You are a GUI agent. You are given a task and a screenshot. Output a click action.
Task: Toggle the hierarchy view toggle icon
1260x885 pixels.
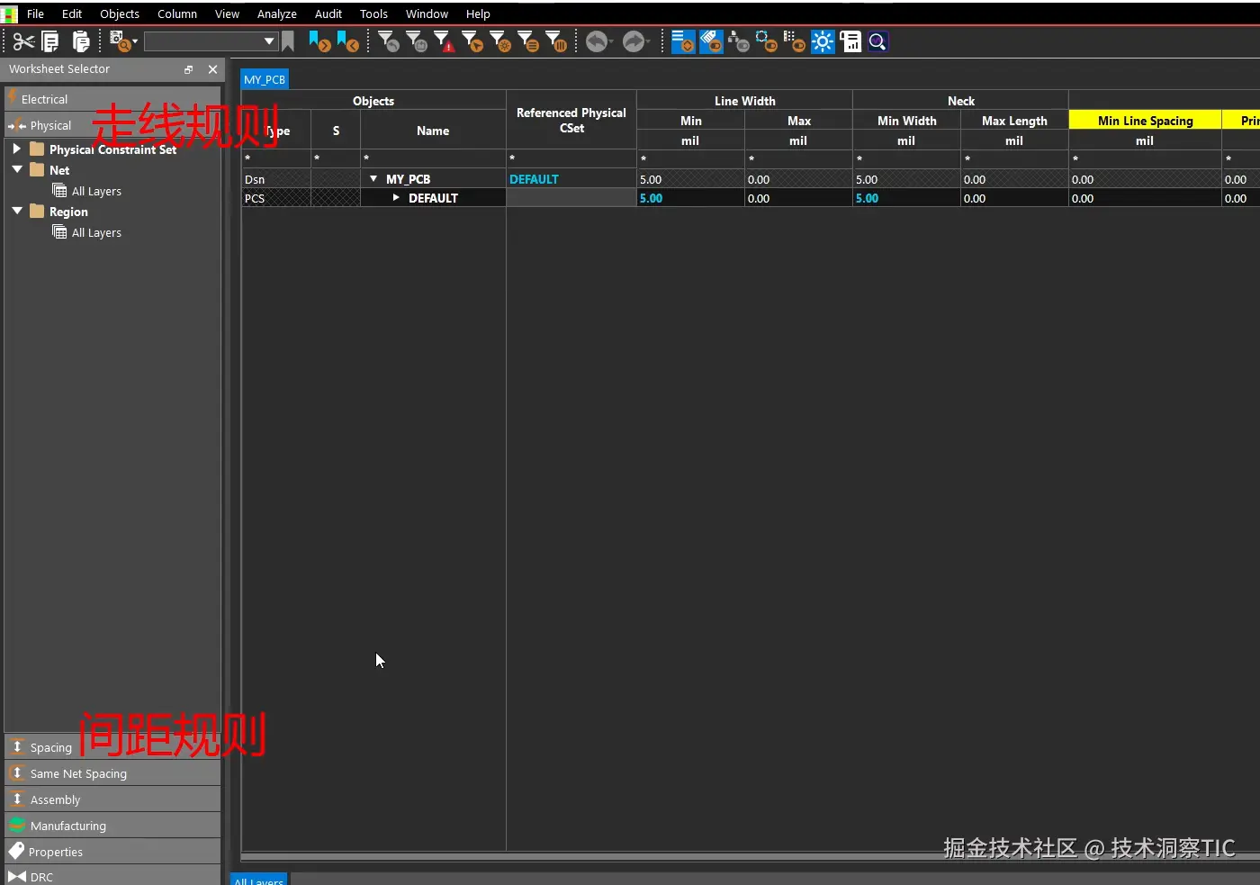739,41
